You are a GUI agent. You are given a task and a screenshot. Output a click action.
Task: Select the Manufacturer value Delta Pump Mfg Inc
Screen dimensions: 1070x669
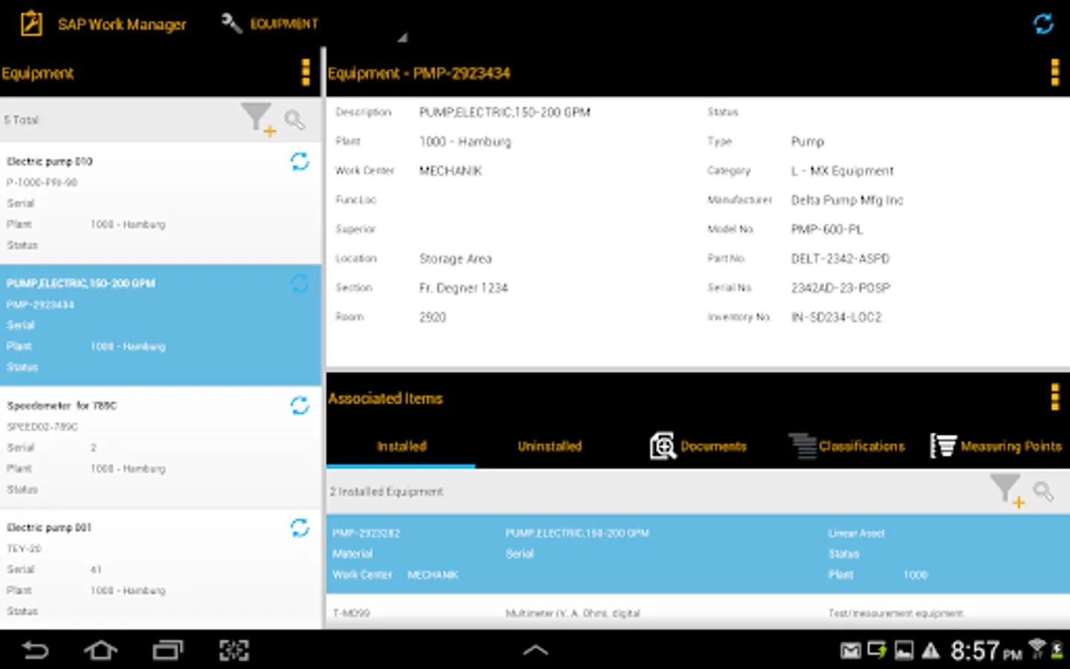pyautogui.click(x=847, y=200)
